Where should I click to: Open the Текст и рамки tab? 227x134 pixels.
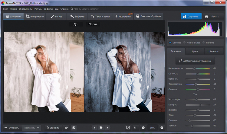point(100,17)
